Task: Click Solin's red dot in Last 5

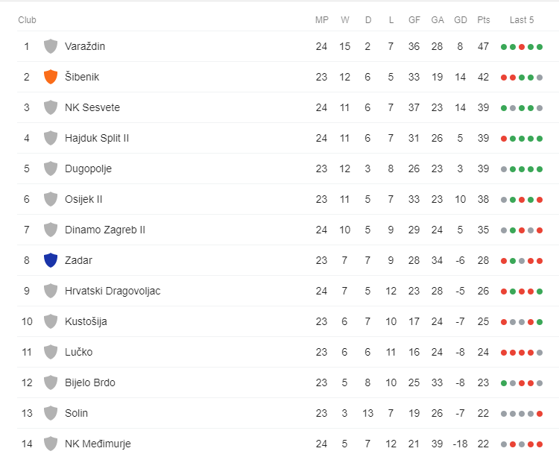Action: [540, 414]
